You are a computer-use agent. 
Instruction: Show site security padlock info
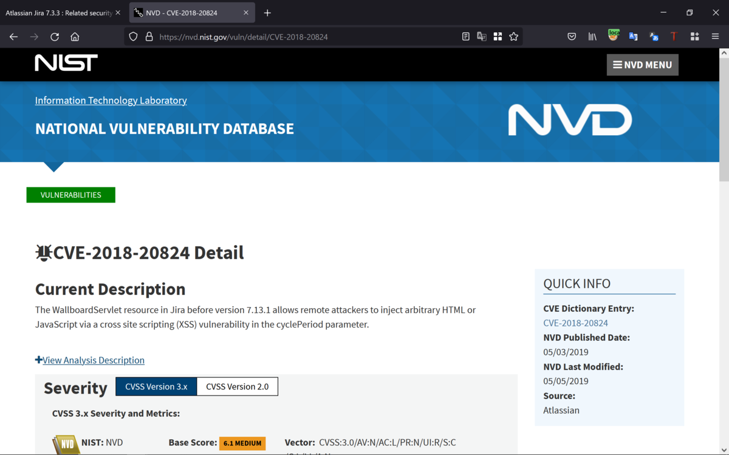pyautogui.click(x=149, y=36)
